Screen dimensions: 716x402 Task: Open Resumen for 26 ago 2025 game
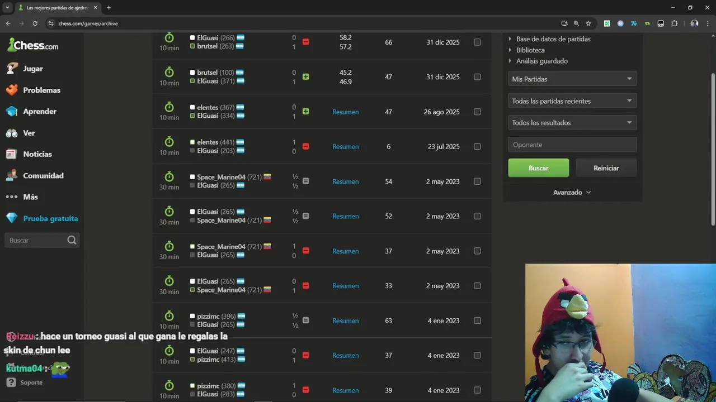pyautogui.click(x=346, y=112)
